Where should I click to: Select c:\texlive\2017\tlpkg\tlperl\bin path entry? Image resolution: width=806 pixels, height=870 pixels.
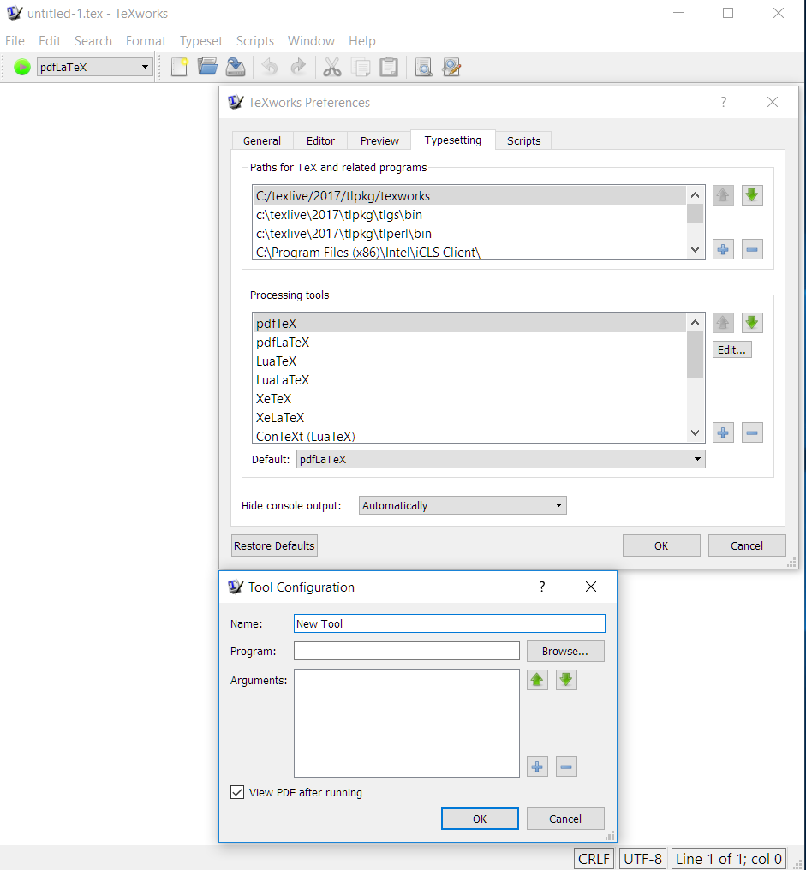click(x=469, y=234)
